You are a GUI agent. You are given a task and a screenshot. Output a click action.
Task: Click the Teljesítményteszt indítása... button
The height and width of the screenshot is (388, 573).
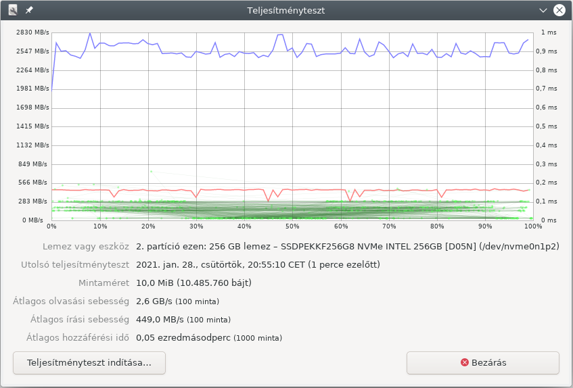[x=89, y=363]
